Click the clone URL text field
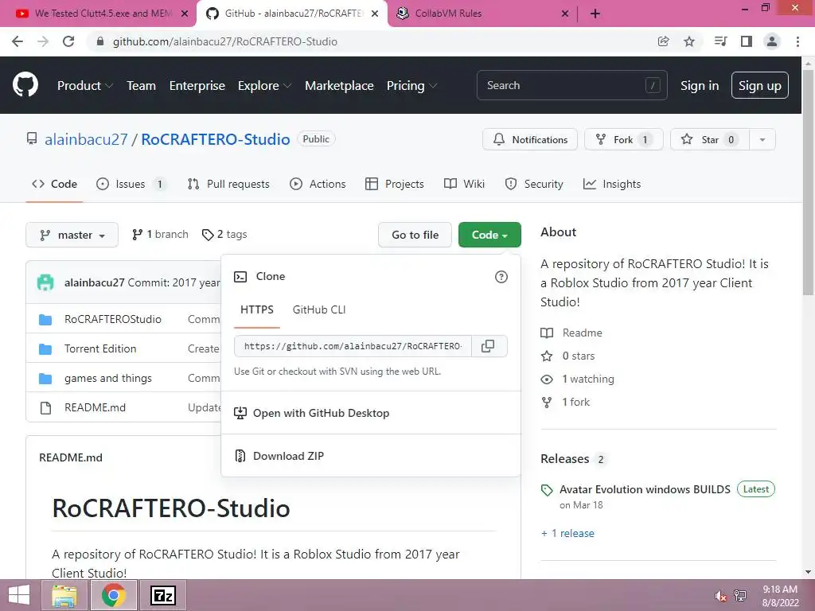The height and width of the screenshot is (611, 815). pos(353,346)
